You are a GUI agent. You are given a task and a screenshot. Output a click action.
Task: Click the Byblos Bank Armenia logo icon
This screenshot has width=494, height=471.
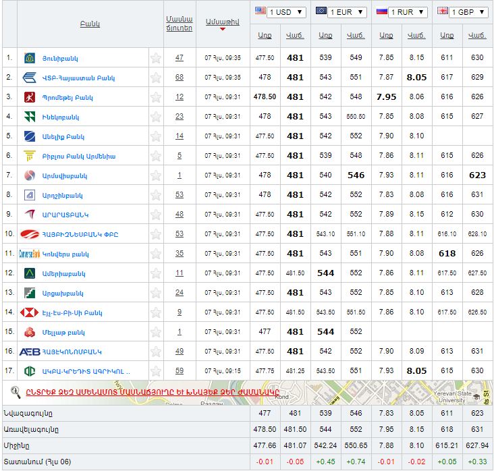30,156
